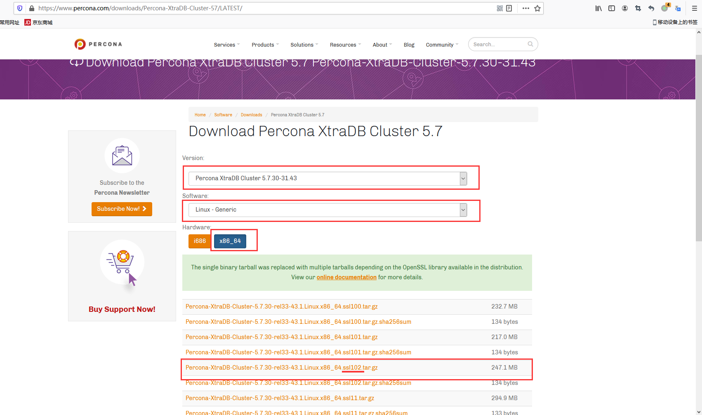Download the ssl11.tar.gz tarball
Image resolution: width=702 pixels, height=415 pixels.
pyautogui.click(x=280, y=398)
